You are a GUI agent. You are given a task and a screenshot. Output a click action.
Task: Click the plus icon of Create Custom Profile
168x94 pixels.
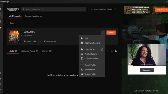pos(92,9)
